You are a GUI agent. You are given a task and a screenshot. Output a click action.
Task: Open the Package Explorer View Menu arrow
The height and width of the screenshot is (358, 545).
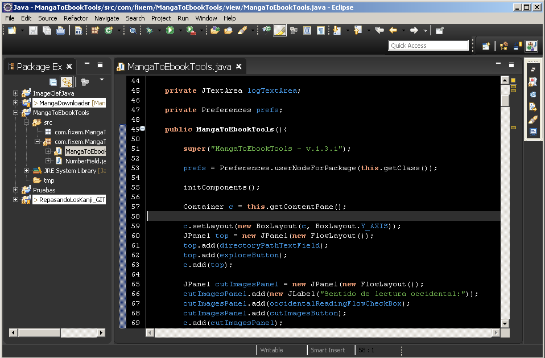coord(102,80)
